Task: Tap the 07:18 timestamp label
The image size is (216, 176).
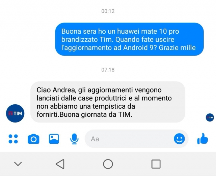Action: coord(108,70)
